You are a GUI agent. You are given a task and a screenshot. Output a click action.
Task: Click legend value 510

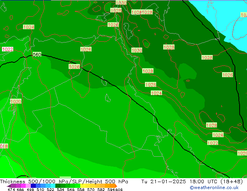click(41, 189)
